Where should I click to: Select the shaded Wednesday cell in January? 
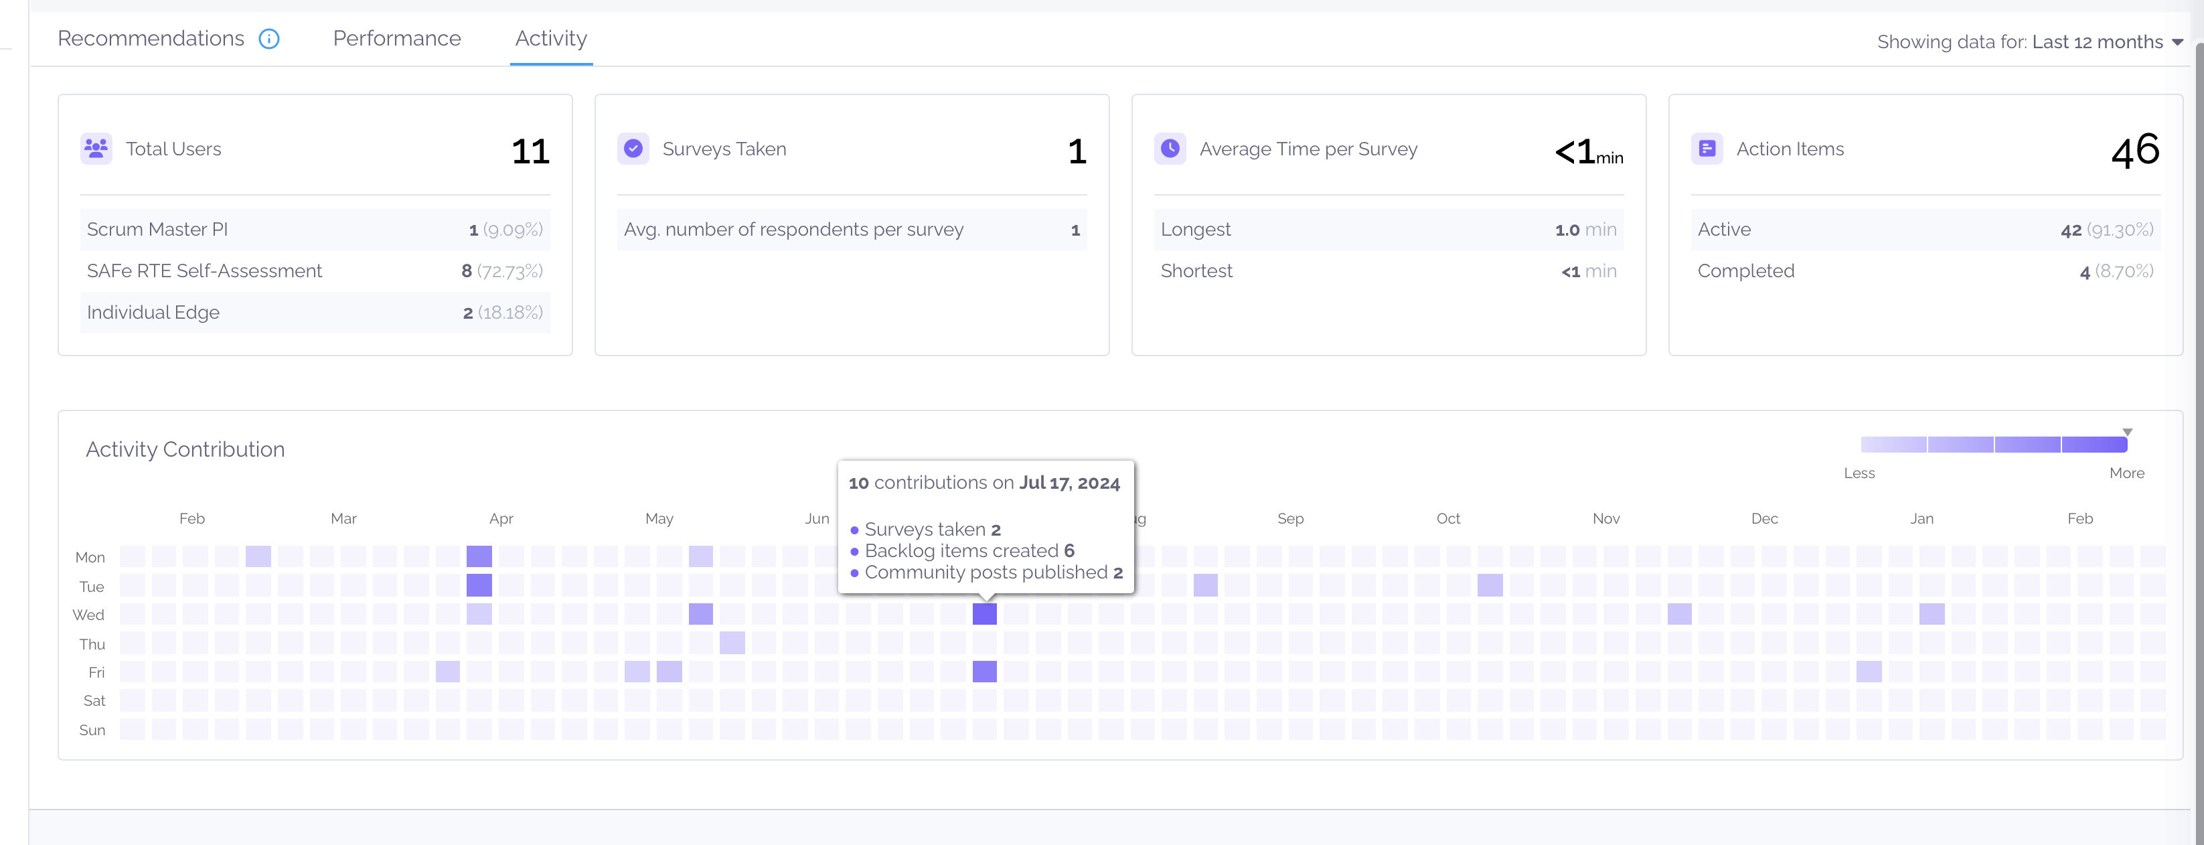pos(1932,614)
